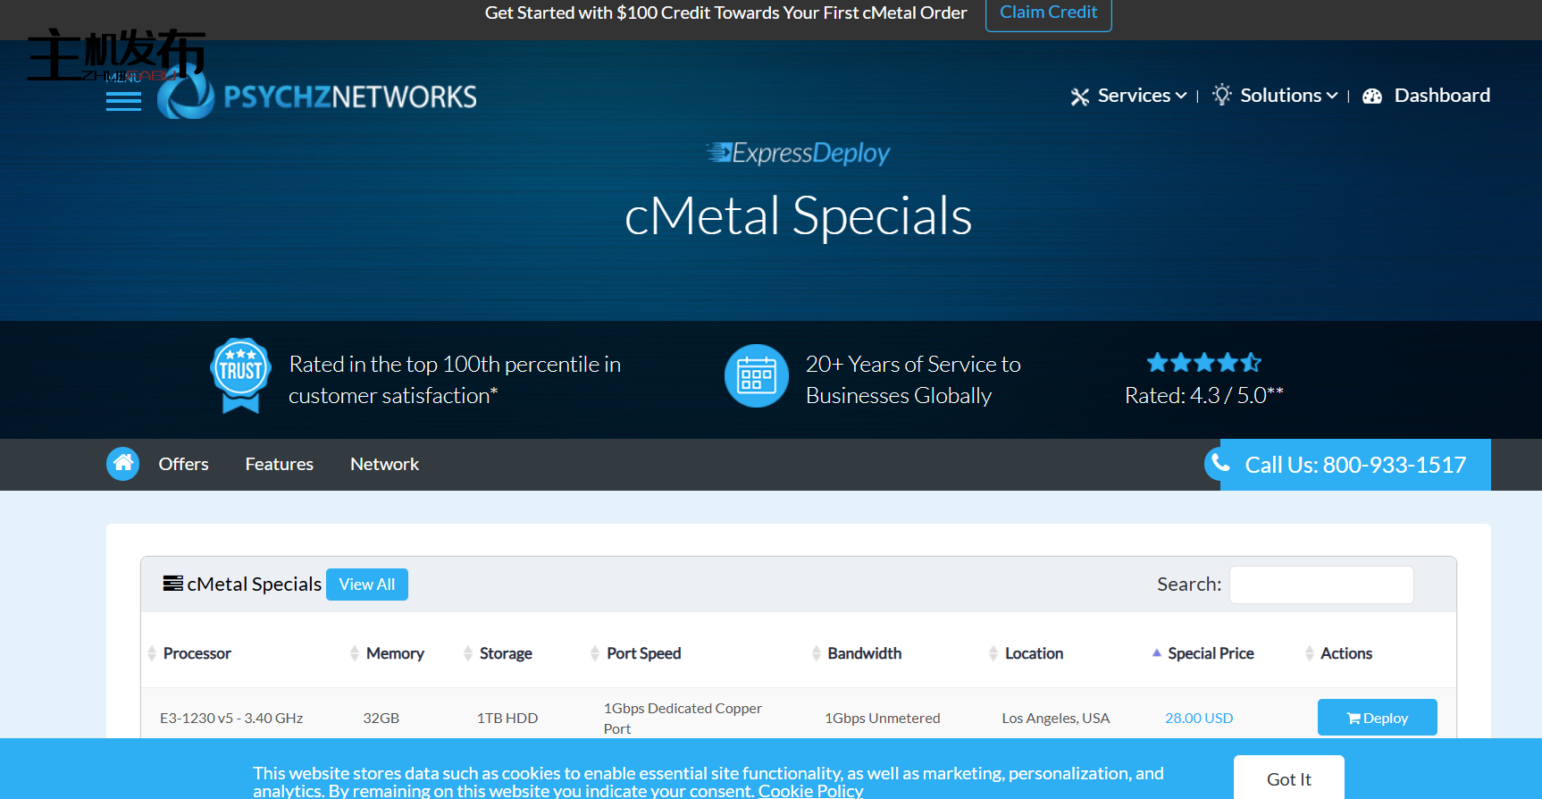1542x799 pixels.
Task: Deploy the E3-1230 v5 server
Action: 1377,718
